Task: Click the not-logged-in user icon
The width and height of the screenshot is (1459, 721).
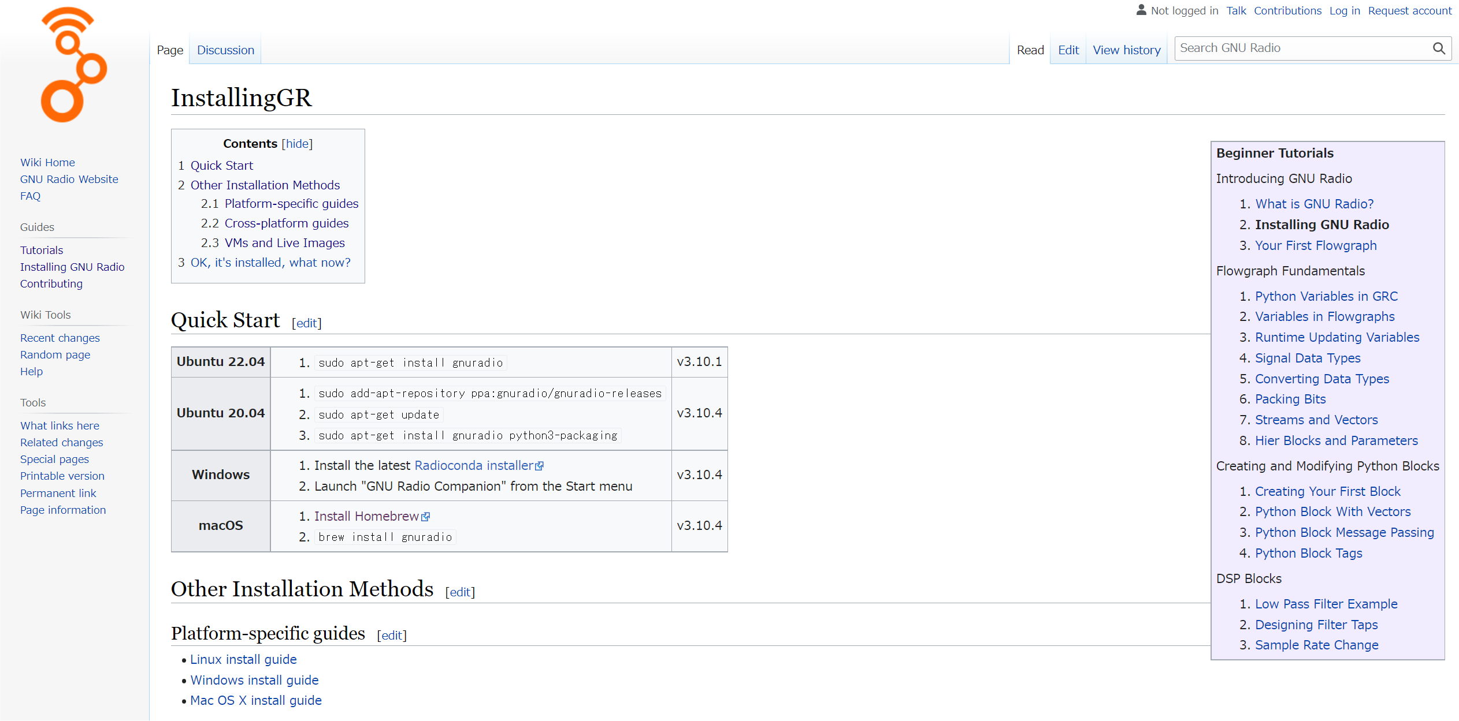Action: point(1141,10)
